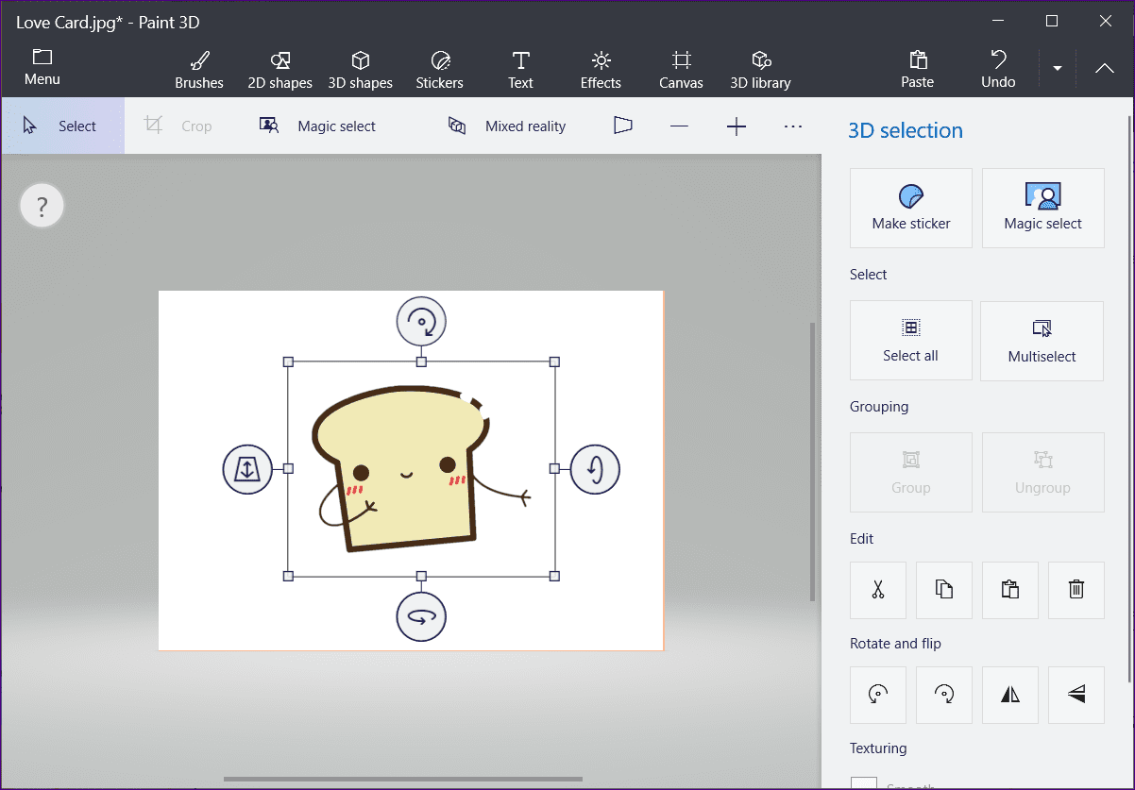The height and width of the screenshot is (790, 1135).
Task: Rotate the object left
Action: coord(878,695)
